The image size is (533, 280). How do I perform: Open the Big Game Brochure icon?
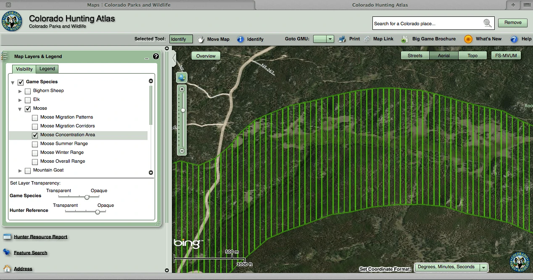point(404,39)
